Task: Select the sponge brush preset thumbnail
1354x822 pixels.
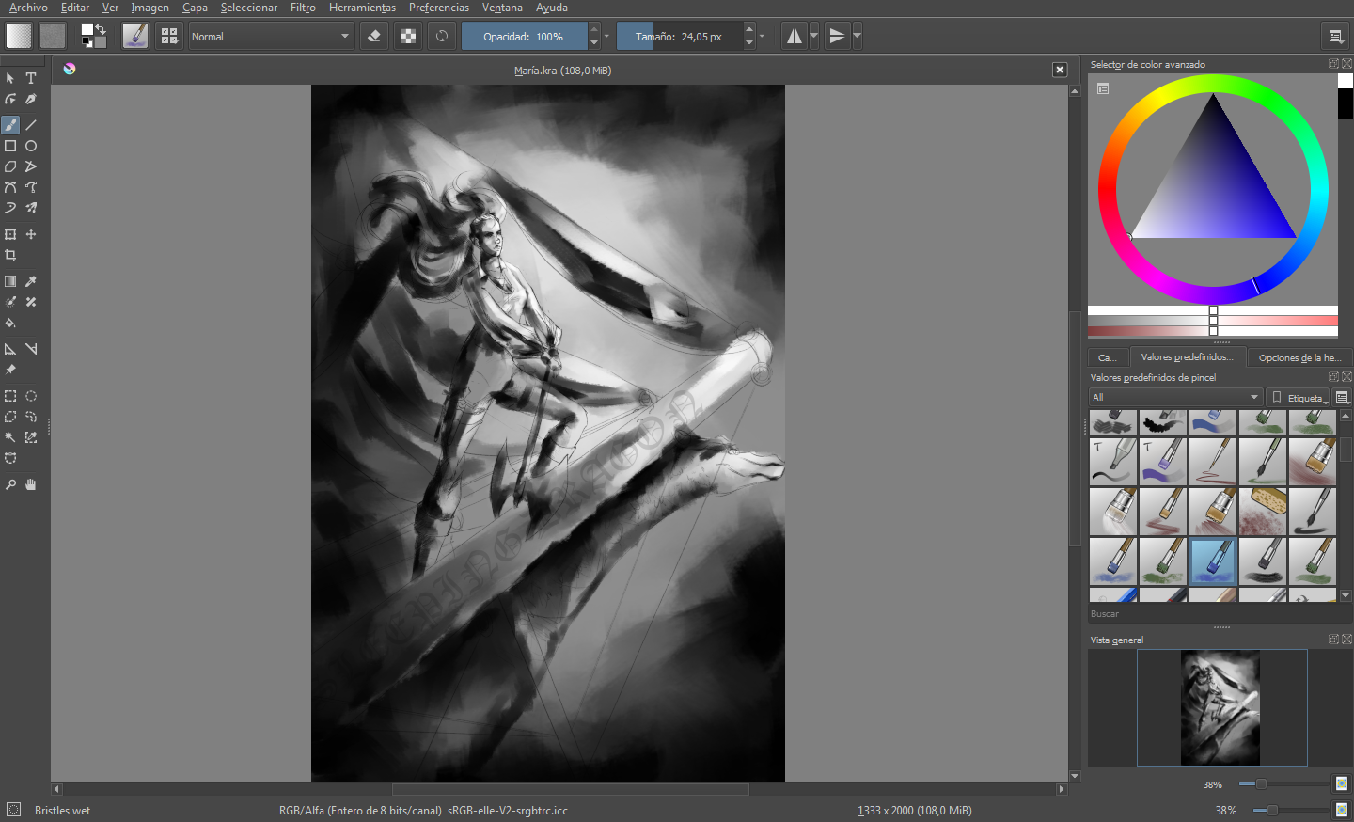Action: 1263,511
